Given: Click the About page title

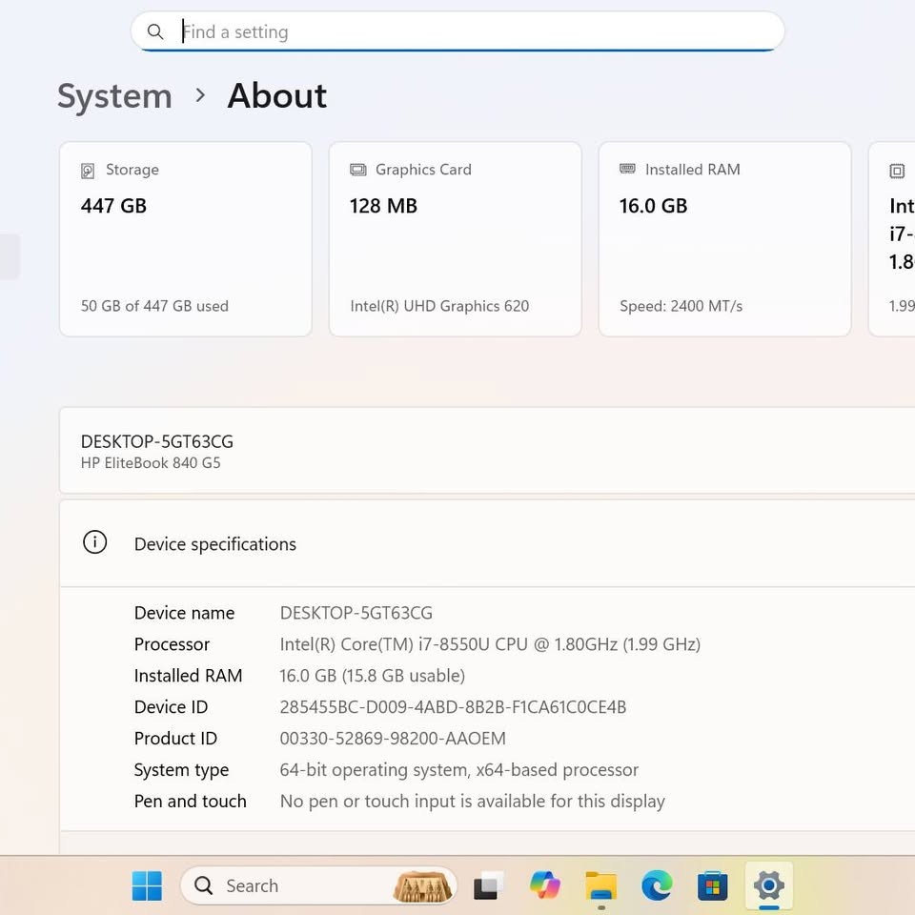Looking at the screenshot, I should [277, 95].
